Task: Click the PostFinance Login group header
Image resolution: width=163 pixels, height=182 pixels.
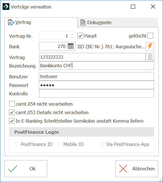Action: pos(82,132)
